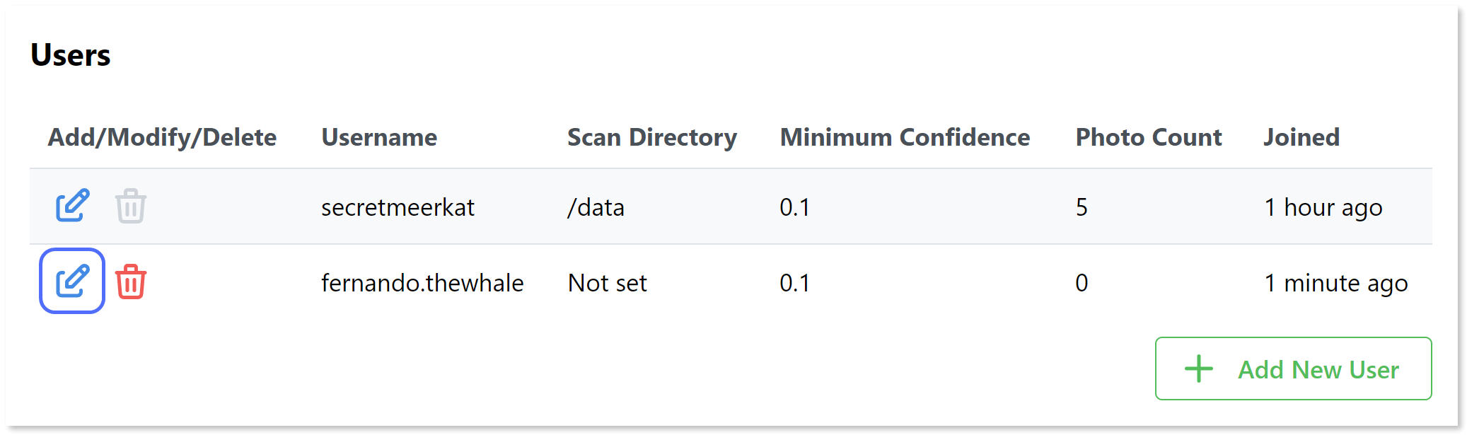Click the photo count of 5 for secretmeerkat
1467x435 pixels.
click(1082, 207)
